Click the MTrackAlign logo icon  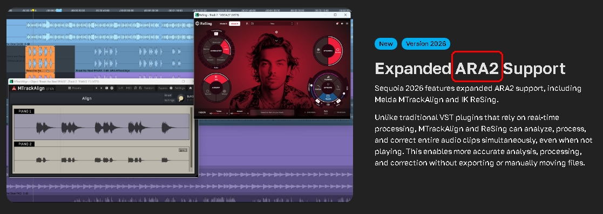(x=14, y=88)
